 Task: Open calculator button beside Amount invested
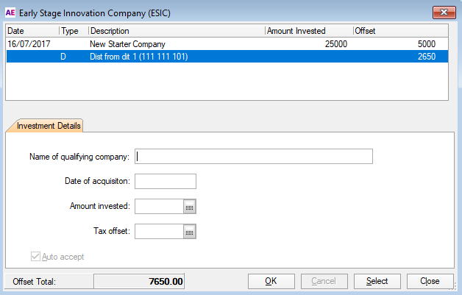point(189,207)
